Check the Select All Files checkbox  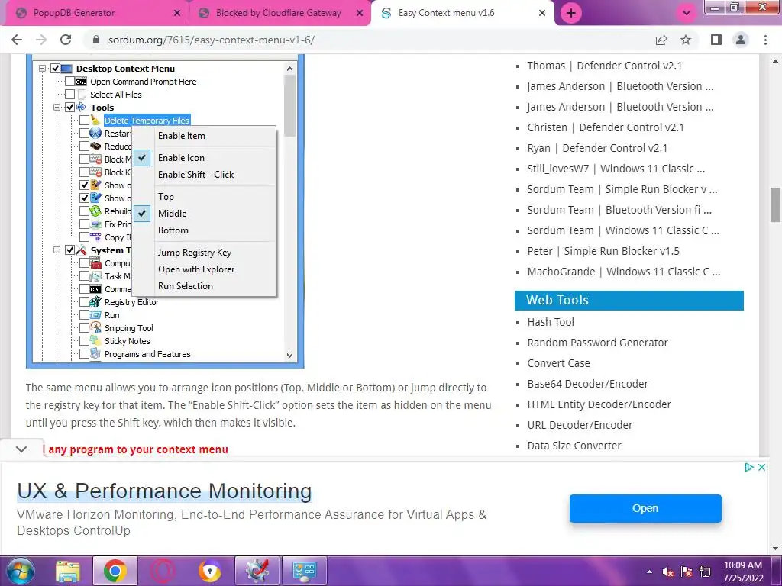click(x=69, y=94)
